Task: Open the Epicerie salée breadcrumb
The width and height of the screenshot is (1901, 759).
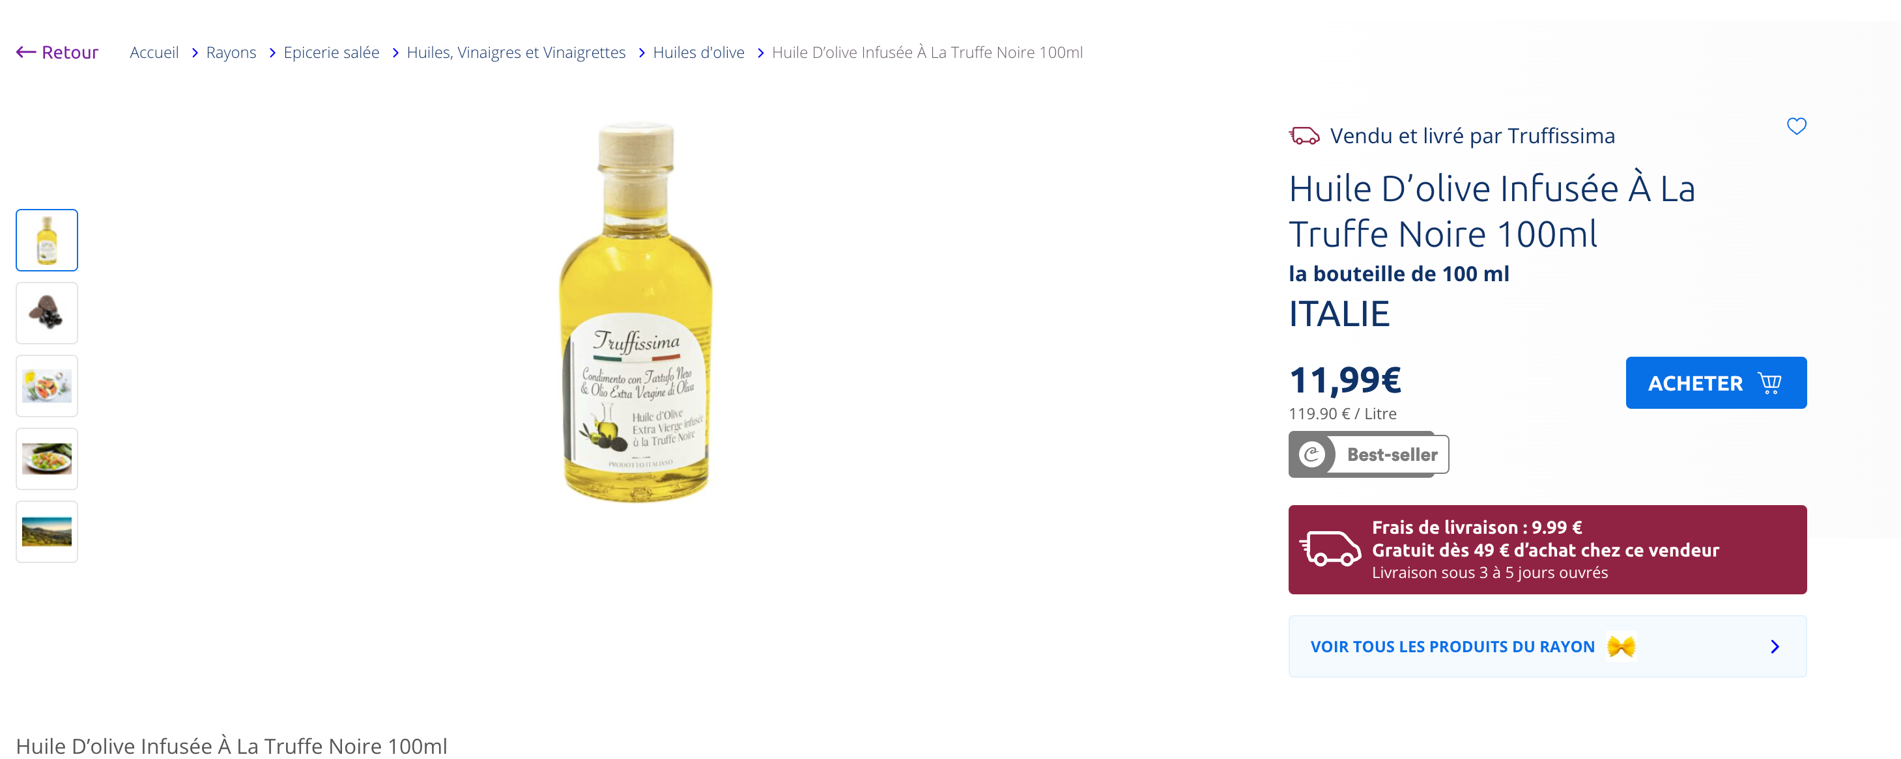Action: [332, 52]
